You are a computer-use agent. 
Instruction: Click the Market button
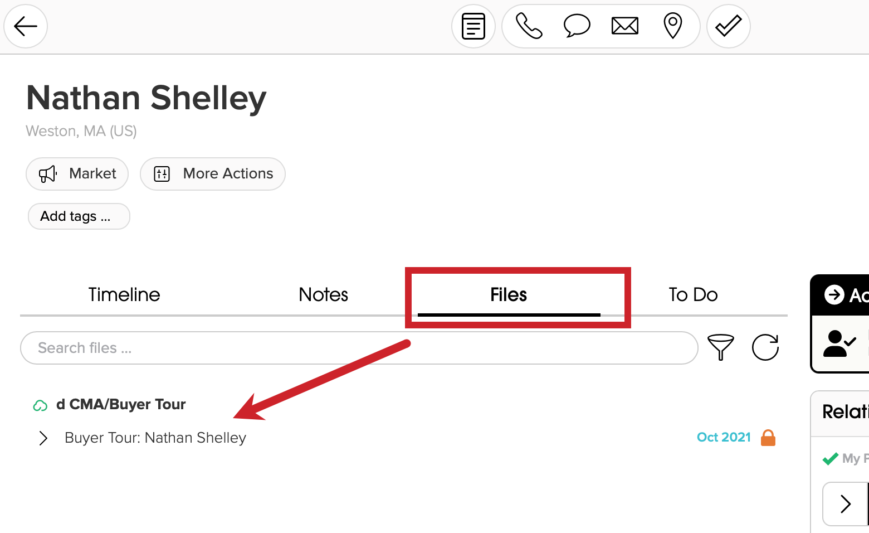pyautogui.click(x=77, y=173)
